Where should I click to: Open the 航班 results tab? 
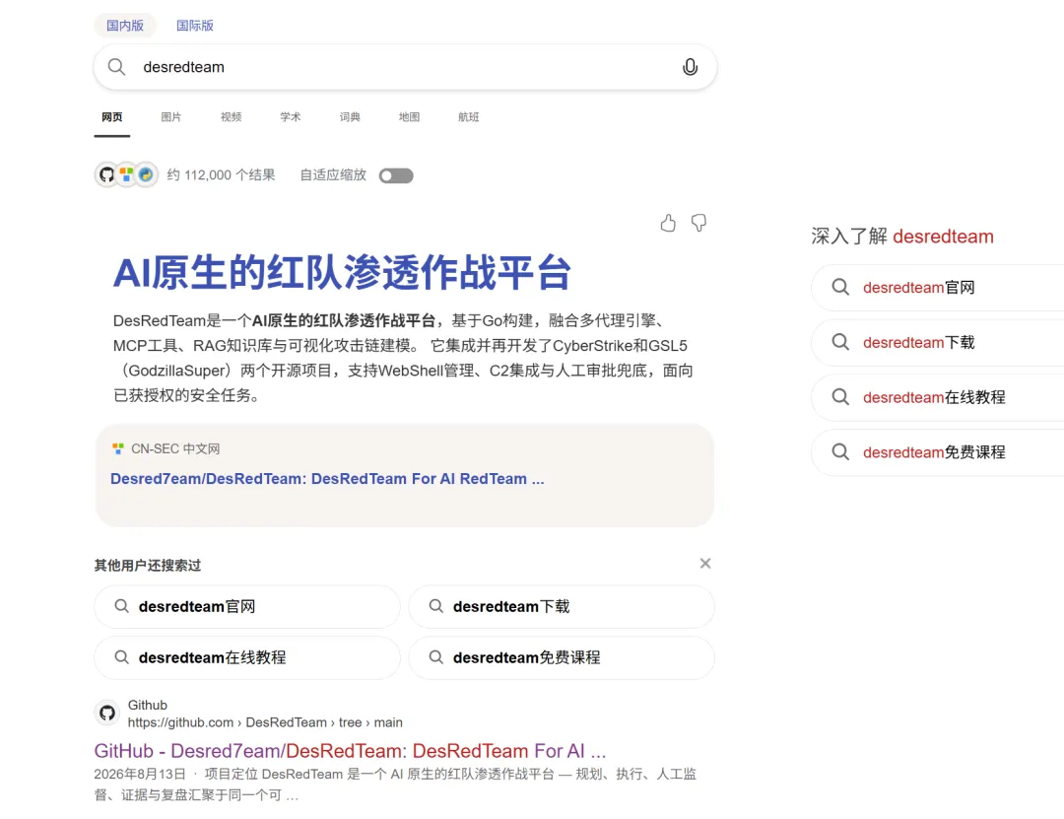pyautogui.click(x=468, y=117)
